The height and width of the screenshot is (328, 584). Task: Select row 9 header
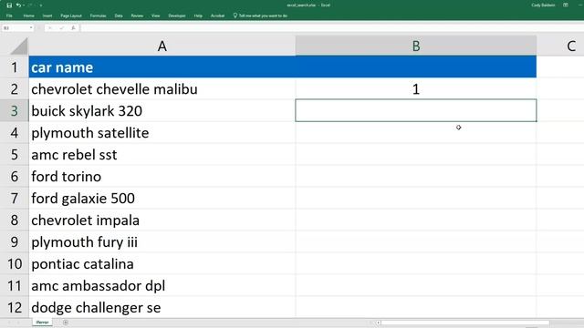coord(15,242)
